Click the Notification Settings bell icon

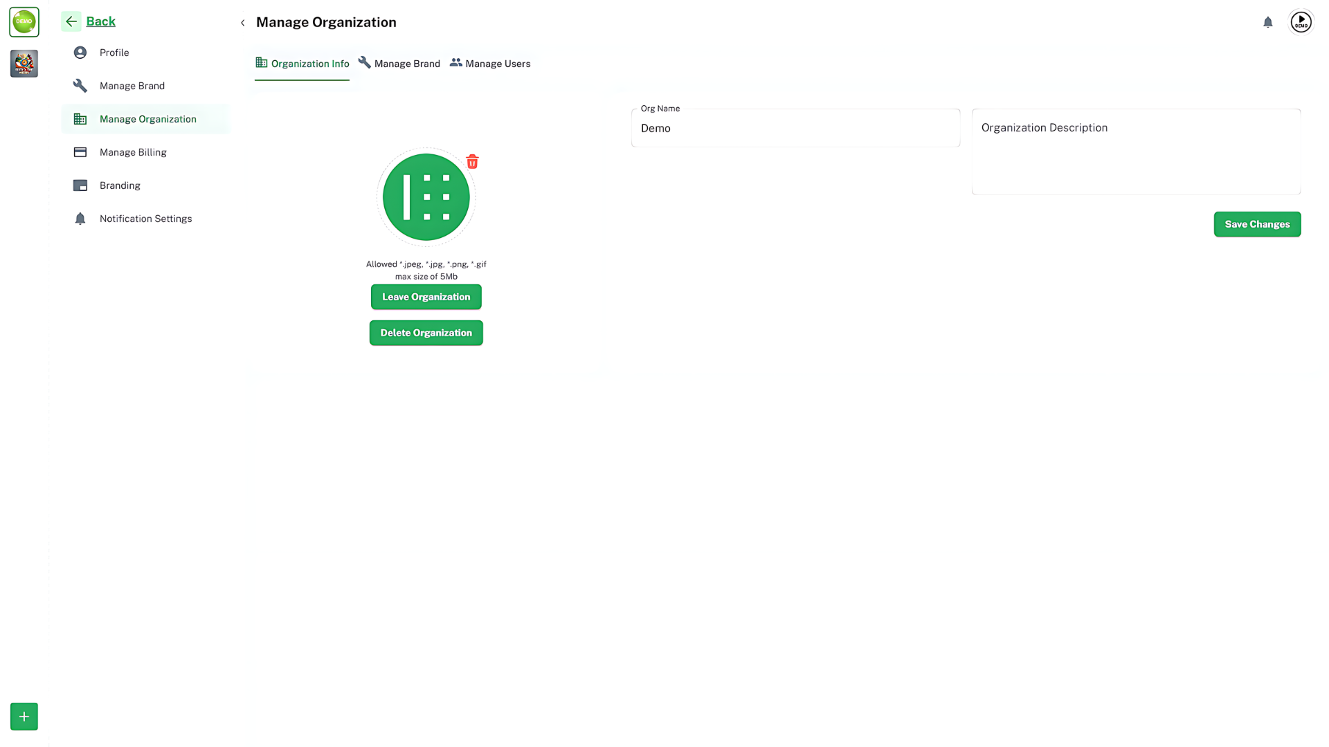pyautogui.click(x=80, y=218)
